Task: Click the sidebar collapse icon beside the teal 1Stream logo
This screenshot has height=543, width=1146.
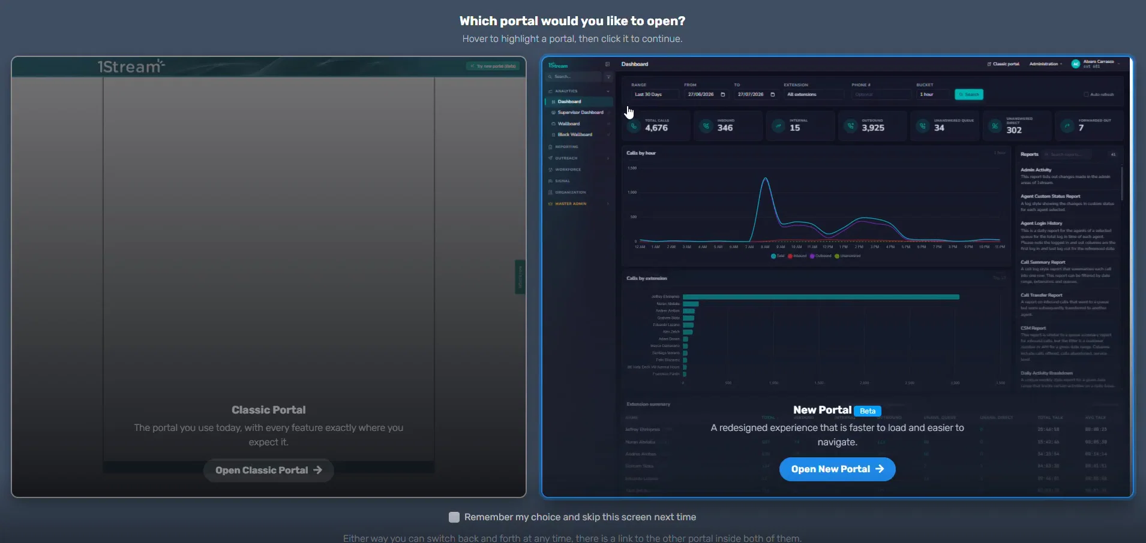Action: (607, 64)
